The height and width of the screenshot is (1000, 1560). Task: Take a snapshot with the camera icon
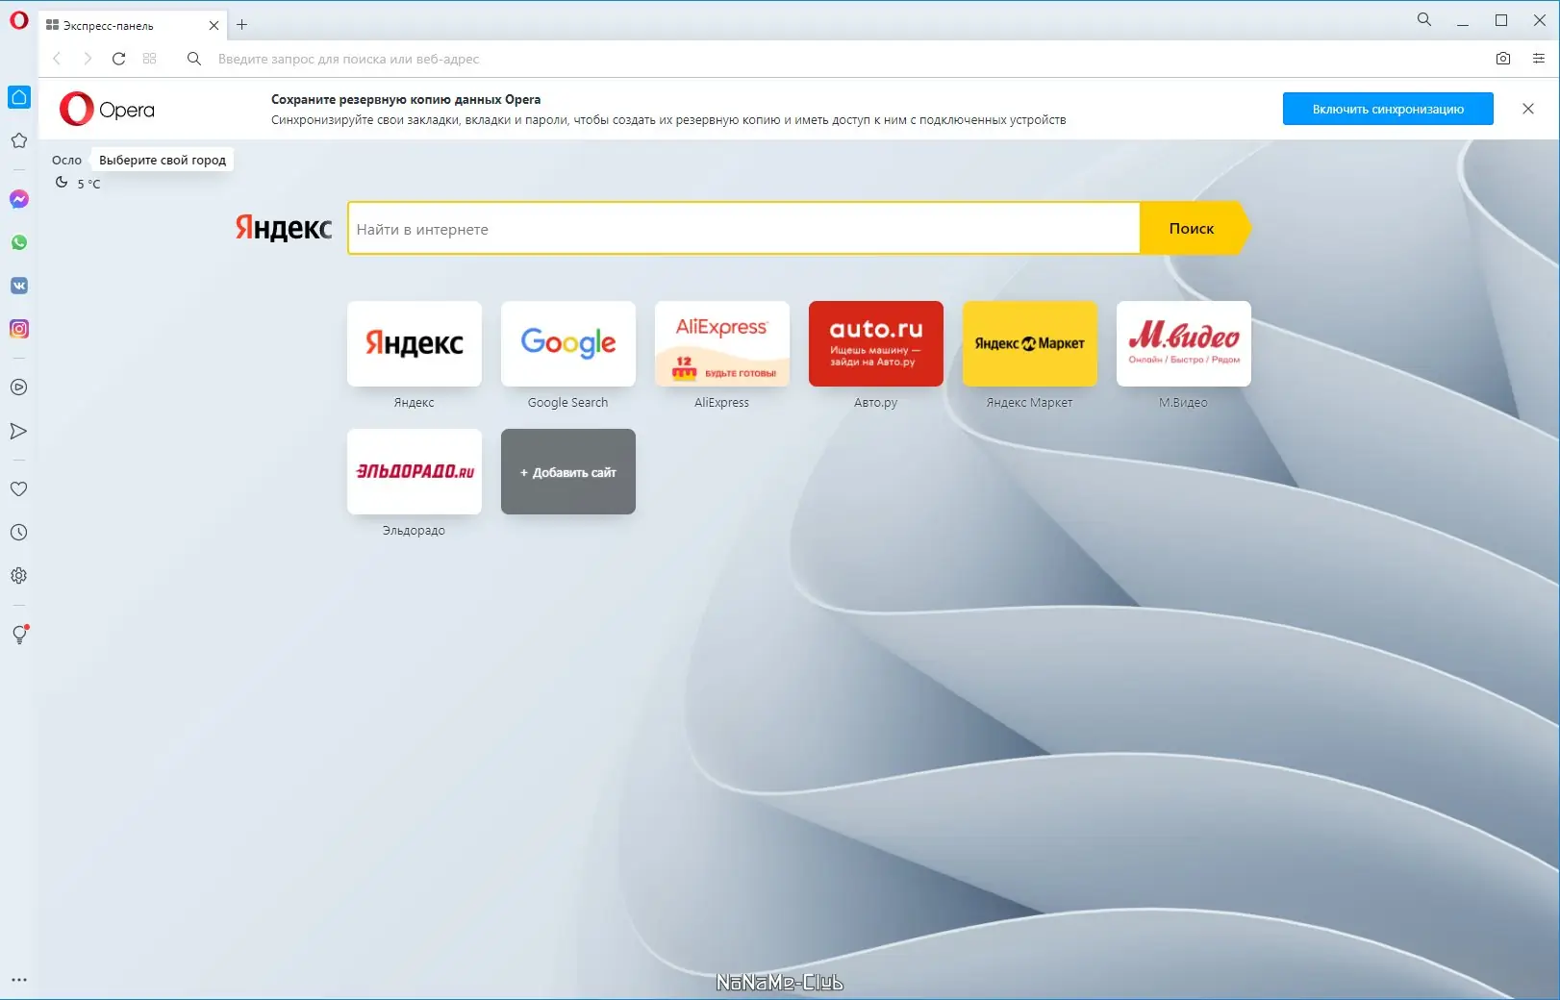(x=1503, y=59)
